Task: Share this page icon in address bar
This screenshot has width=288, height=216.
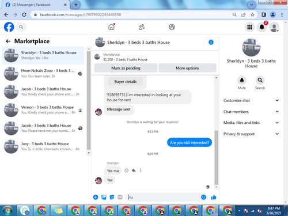Action: pos(244,14)
